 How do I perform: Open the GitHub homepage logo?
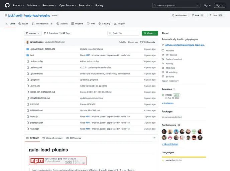click(x=7, y=5)
